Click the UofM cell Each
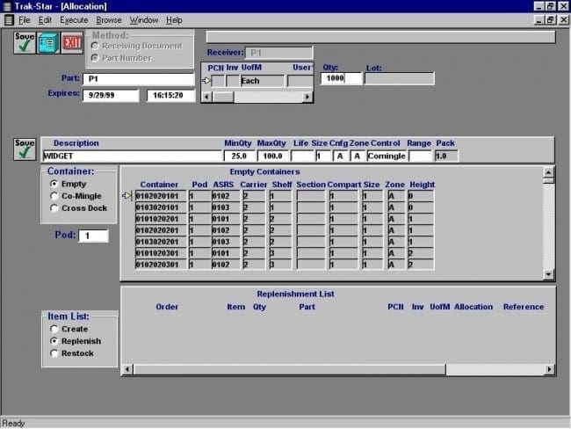Screen dimensions: 571x429 (x=262, y=81)
